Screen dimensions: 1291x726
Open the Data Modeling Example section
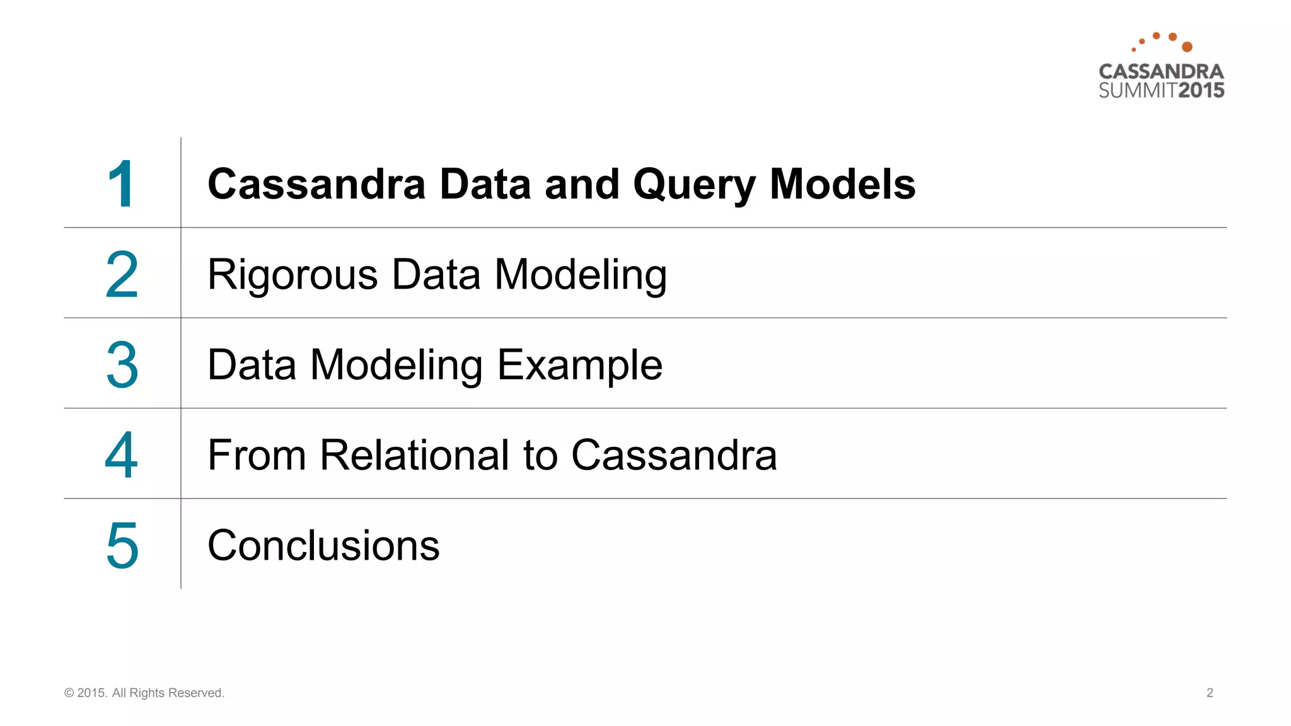[435, 366]
